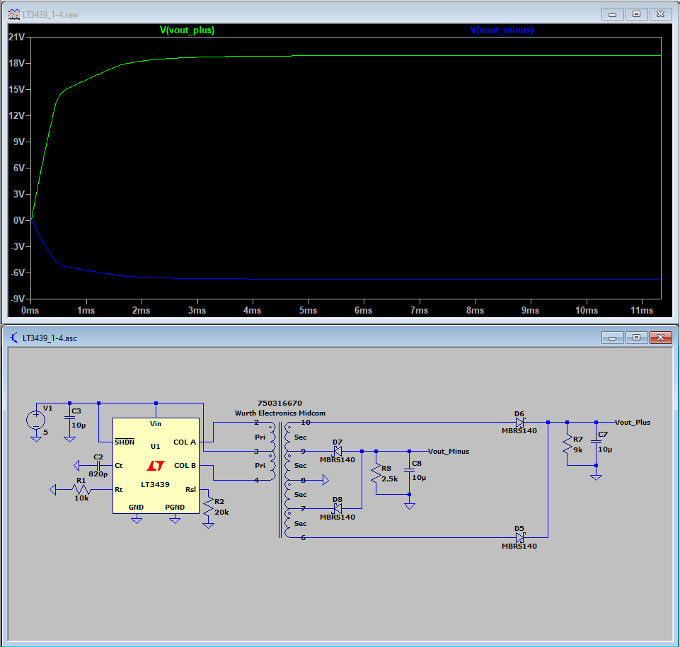This screenshot has width=680, height=647.
Task: Maximize the LT3439_1-4.asc schematic window
Action: coord(636,338)
